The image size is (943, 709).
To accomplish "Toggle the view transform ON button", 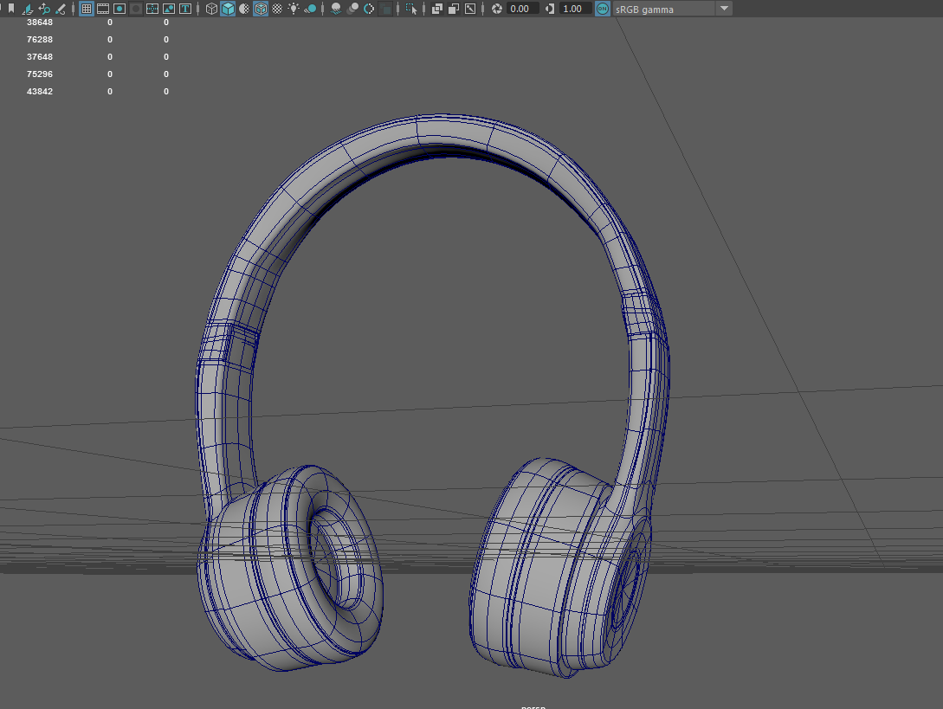I will coord(602,9).
